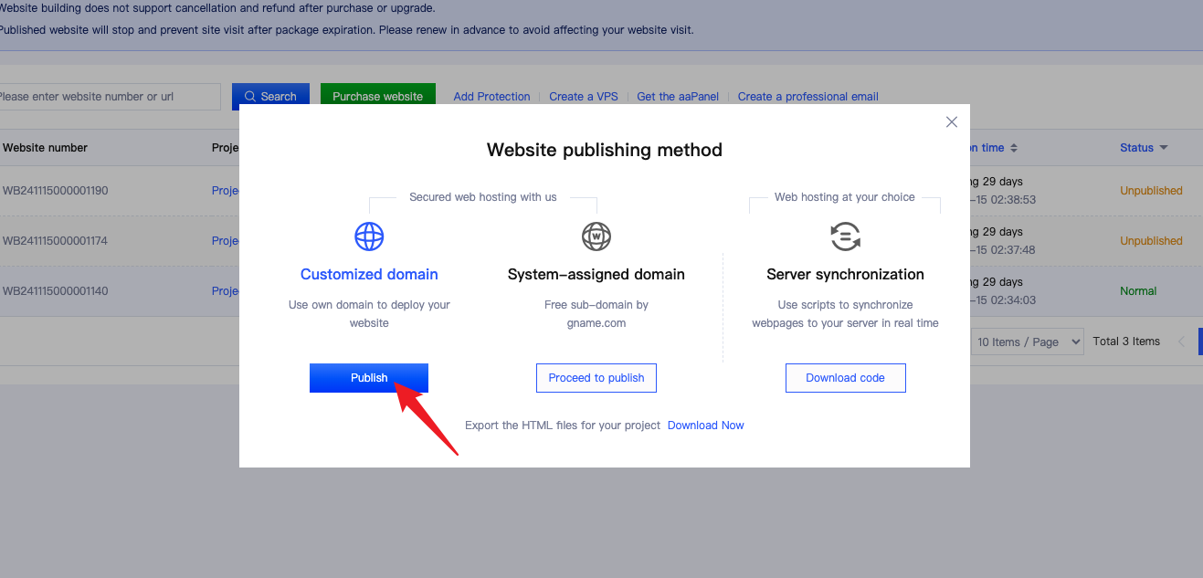The width and height of the screenshot is (1203, 578).
Task: Click the System-assigned domain globe icon
Action: tap(596, 236)
